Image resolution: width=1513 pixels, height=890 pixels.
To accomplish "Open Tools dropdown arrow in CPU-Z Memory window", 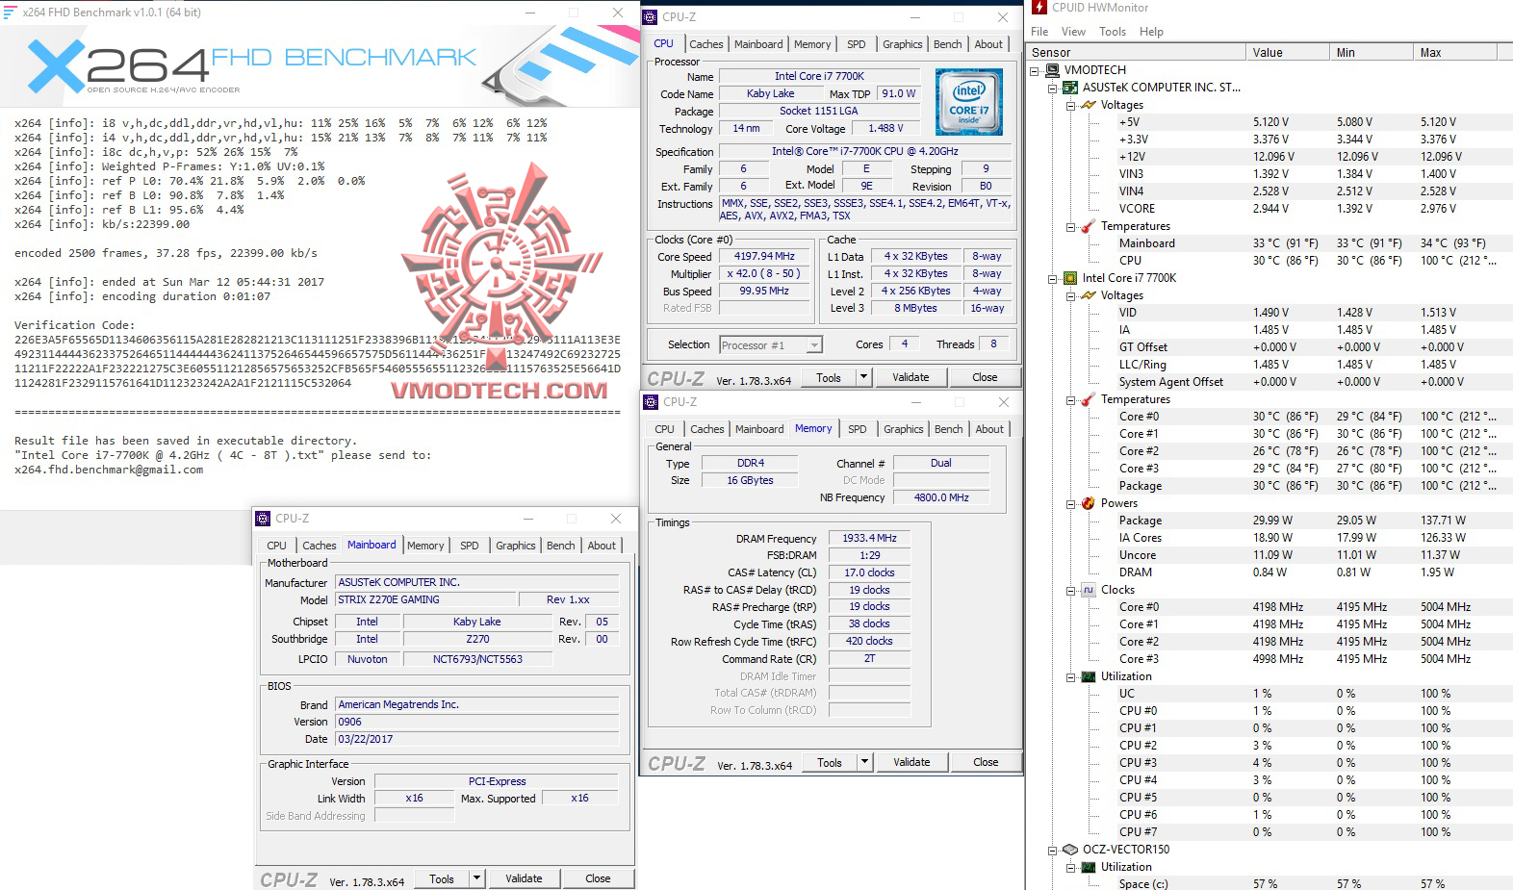I will click(x=864, y=762).
